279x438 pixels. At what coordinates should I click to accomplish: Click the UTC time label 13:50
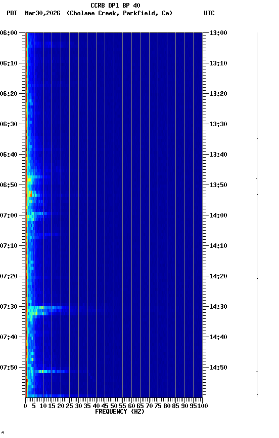tap(218, 185)
